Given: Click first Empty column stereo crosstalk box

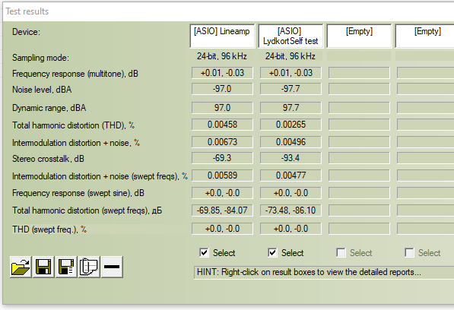Looking at the screenshot, I should [x=359, y=158].
